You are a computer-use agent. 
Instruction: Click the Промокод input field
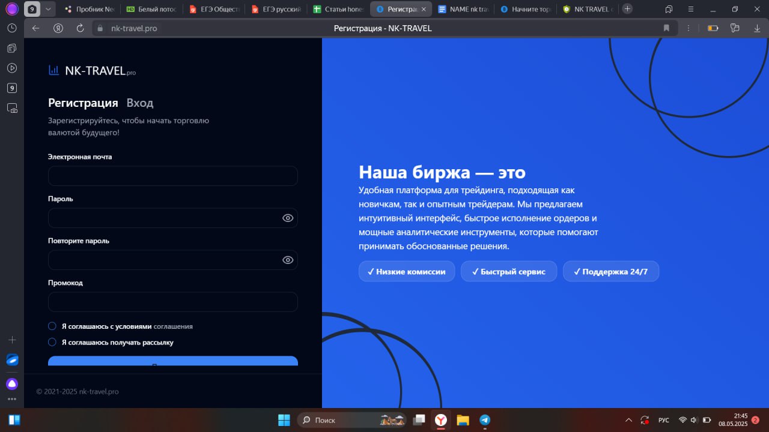[173, 302]
